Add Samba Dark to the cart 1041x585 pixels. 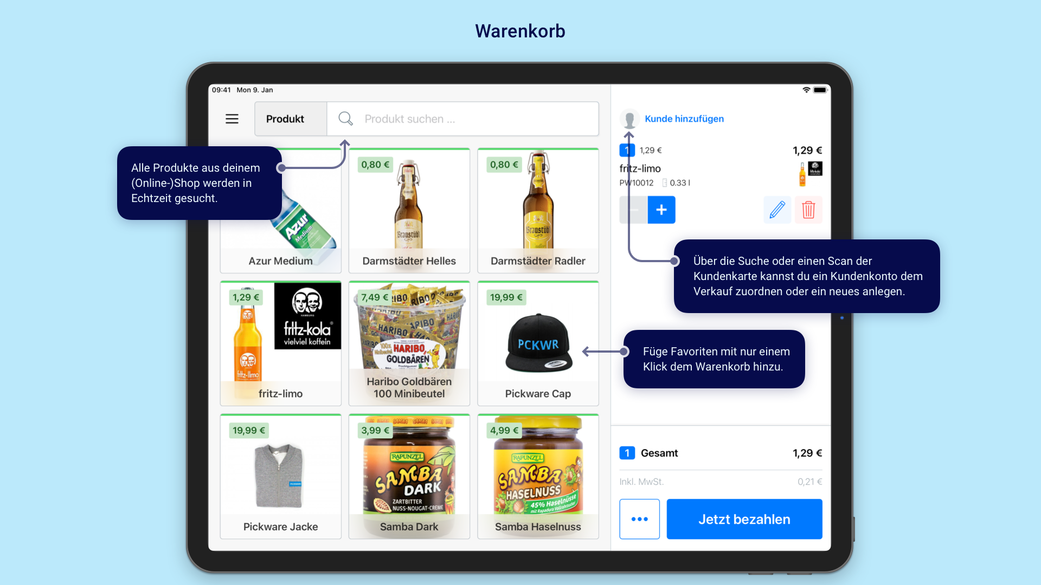(409, 477)
